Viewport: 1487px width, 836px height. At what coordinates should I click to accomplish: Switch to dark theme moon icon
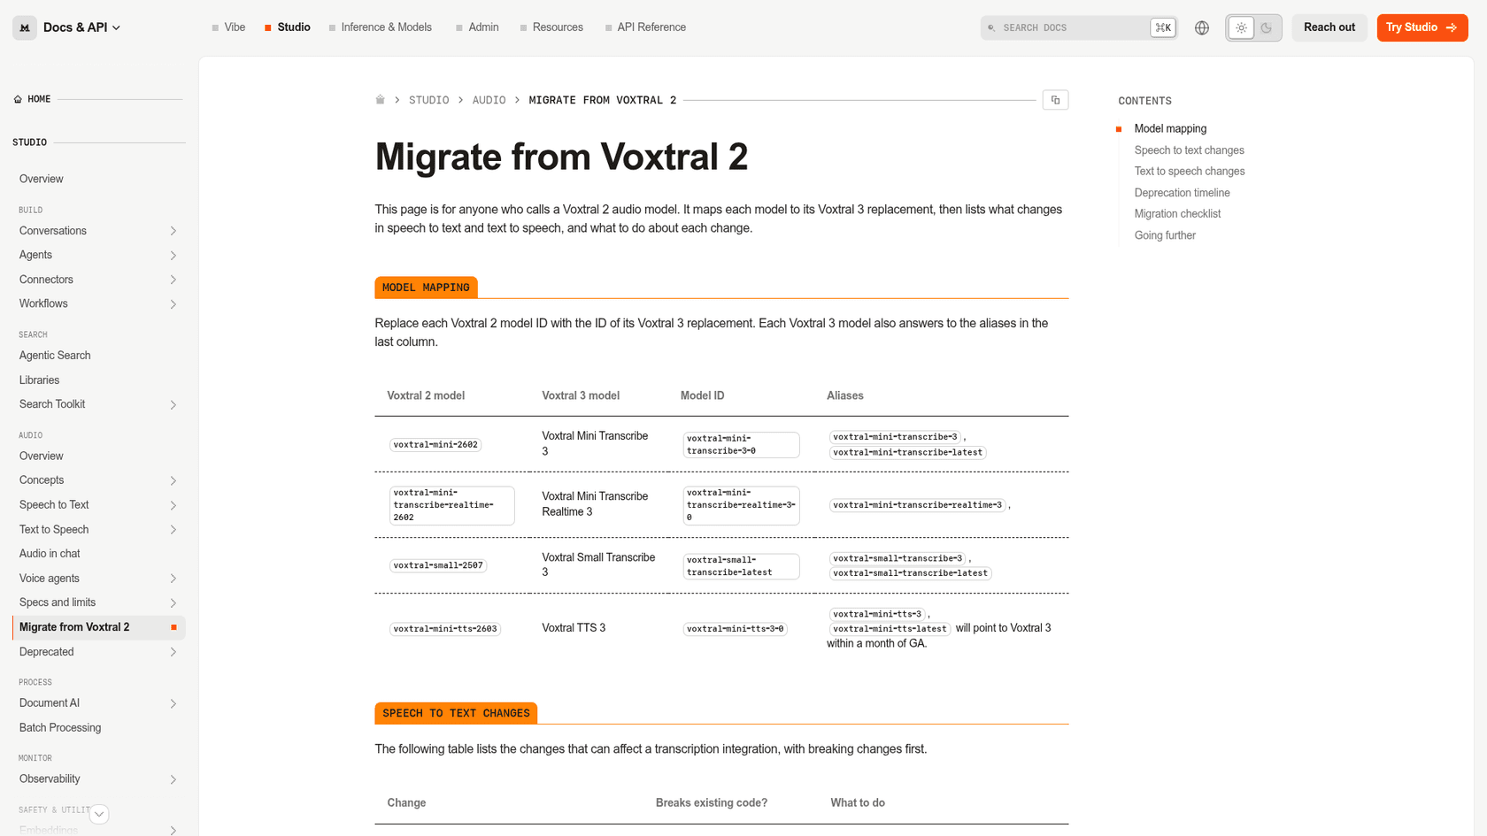pos(1267,27)
